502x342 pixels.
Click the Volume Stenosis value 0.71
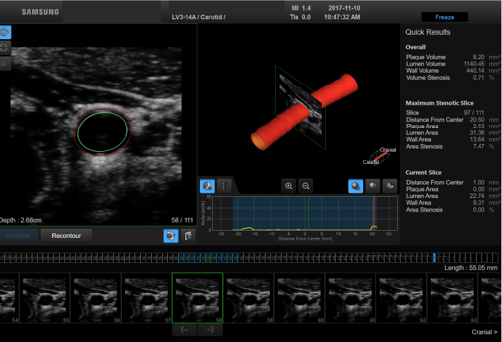[478, 78]
